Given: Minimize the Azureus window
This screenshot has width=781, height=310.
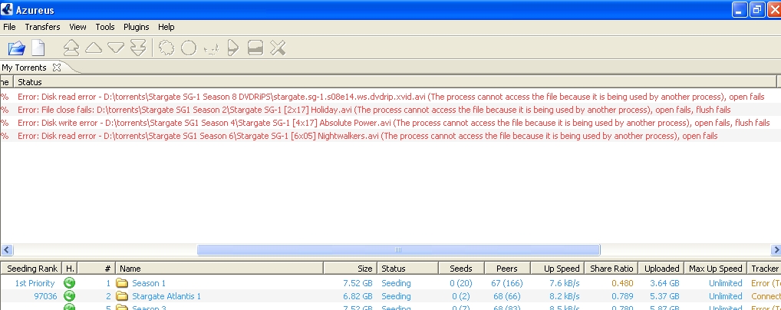Looking at the screenshot, I should point(740,9).
